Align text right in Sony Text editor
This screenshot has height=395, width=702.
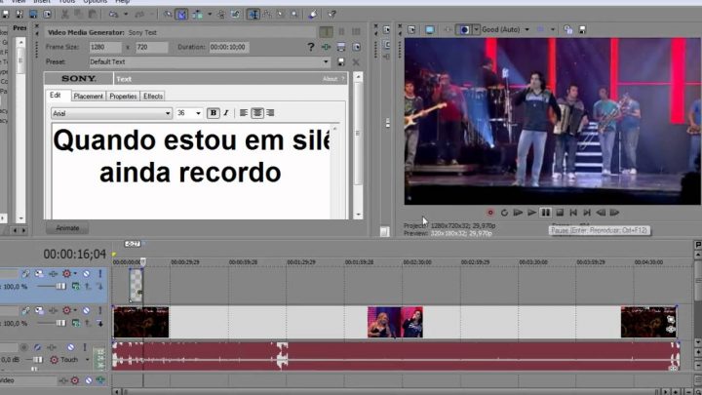coord(270,113)
